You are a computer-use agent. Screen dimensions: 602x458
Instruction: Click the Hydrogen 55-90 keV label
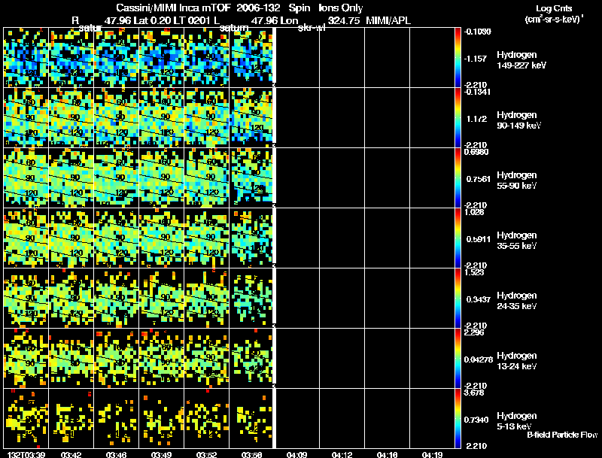pos(516,180)
